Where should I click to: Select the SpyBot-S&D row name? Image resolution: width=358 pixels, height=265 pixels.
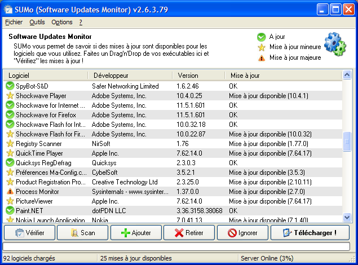coord(32,86)
